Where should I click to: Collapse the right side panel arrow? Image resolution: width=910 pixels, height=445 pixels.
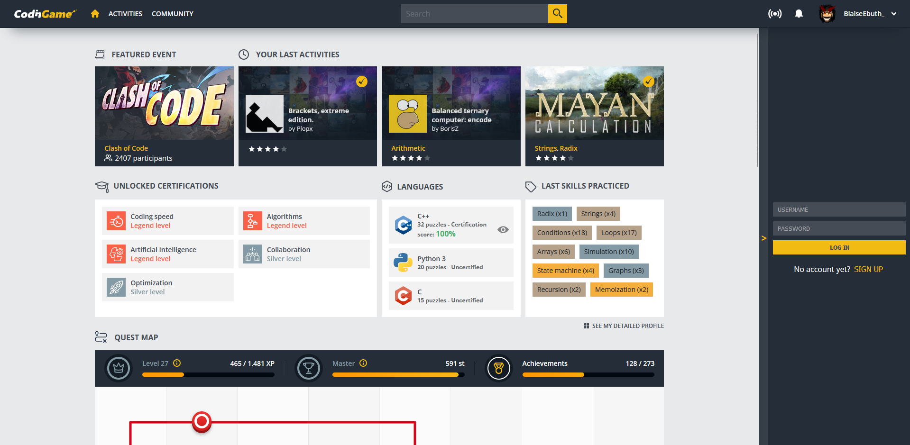click(x=763, y=238)
